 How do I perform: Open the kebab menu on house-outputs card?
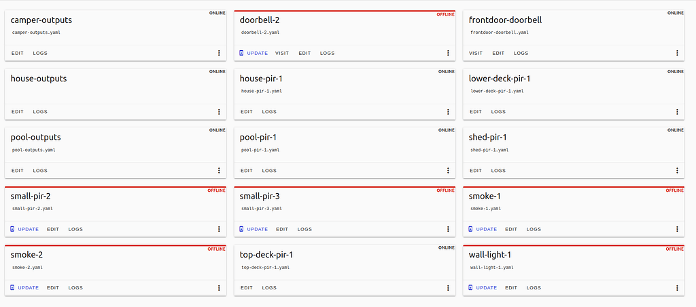219,112
